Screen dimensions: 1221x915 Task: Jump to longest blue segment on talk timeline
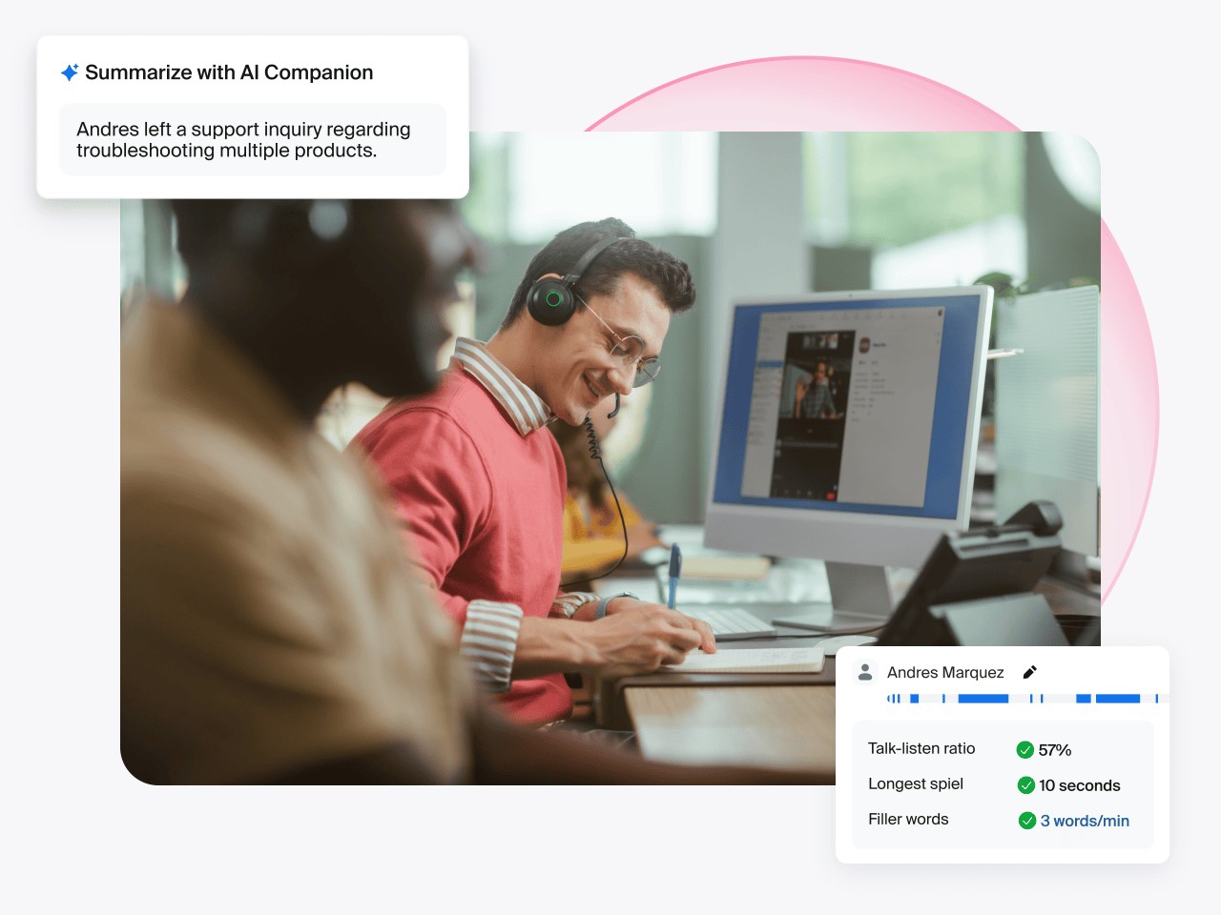(983, 699)
